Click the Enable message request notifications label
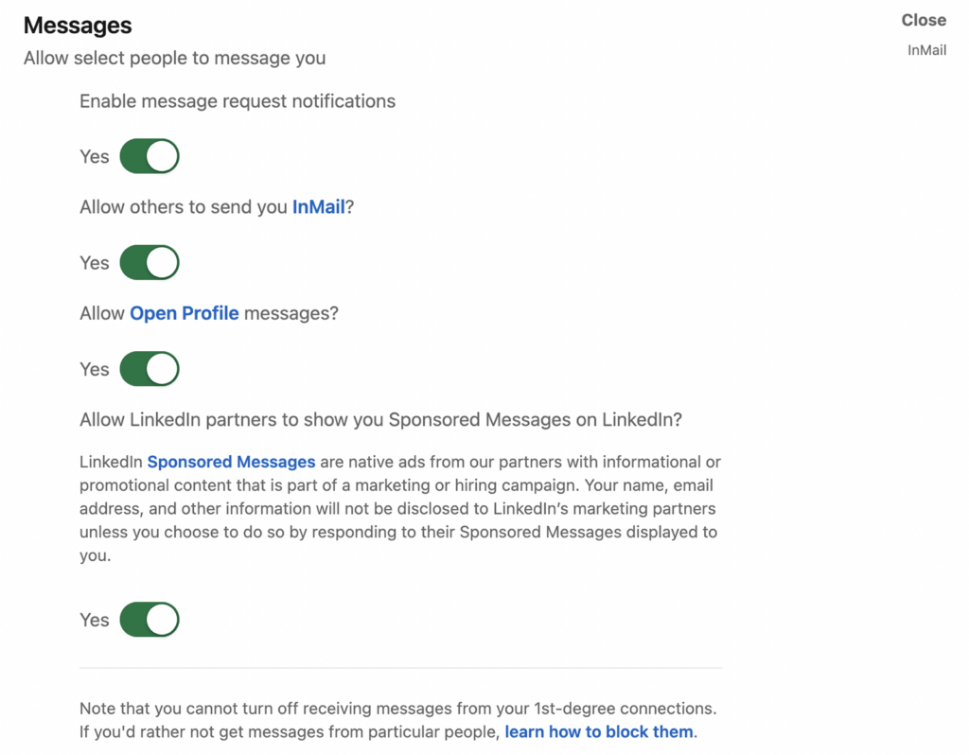Screen dimensions: 969x755 point(237,100)
